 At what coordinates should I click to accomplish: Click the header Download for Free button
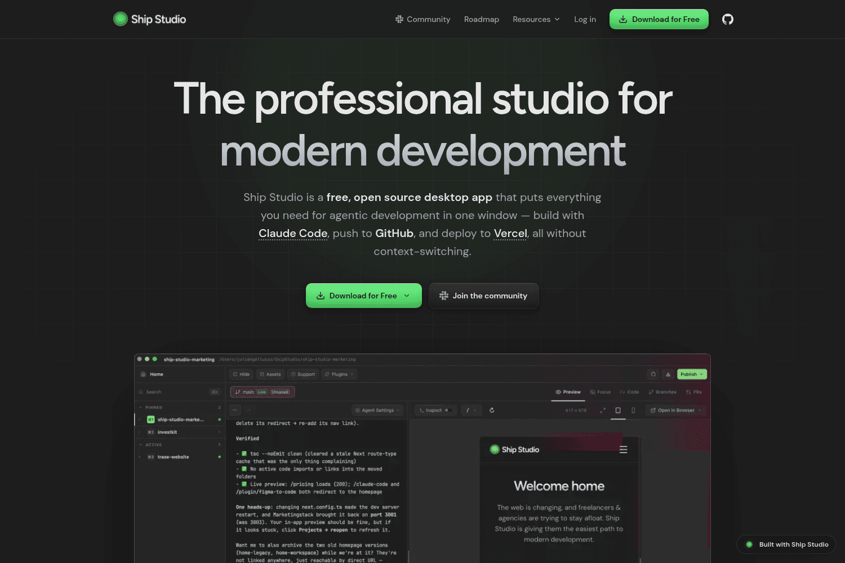pyautogui.click(x=659, y=19)
